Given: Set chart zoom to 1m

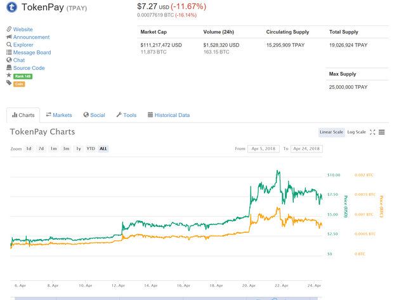Looking at the screenshot, I should click(53, 149).
